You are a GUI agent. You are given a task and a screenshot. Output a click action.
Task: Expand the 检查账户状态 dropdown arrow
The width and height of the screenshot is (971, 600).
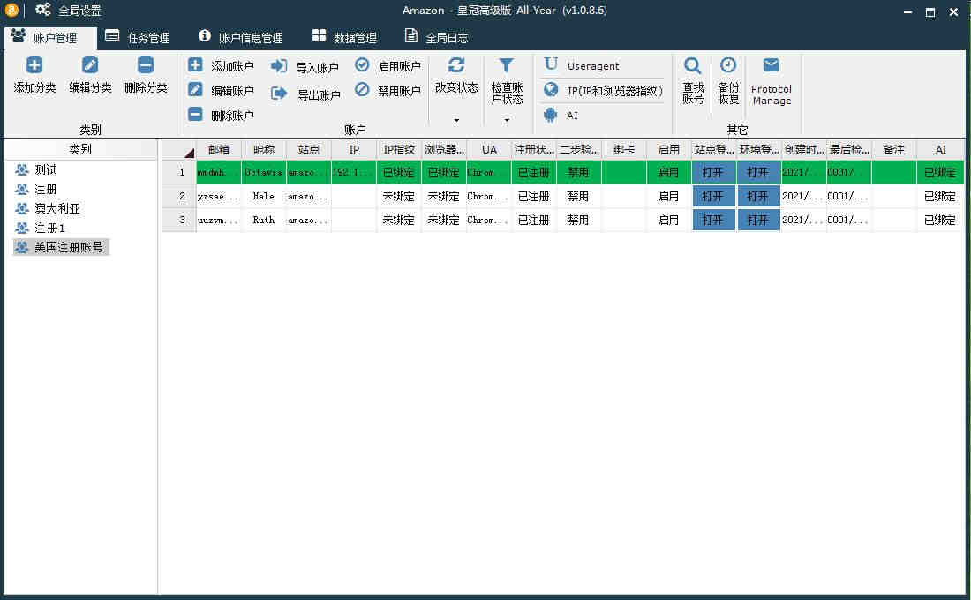click(507, 120)
